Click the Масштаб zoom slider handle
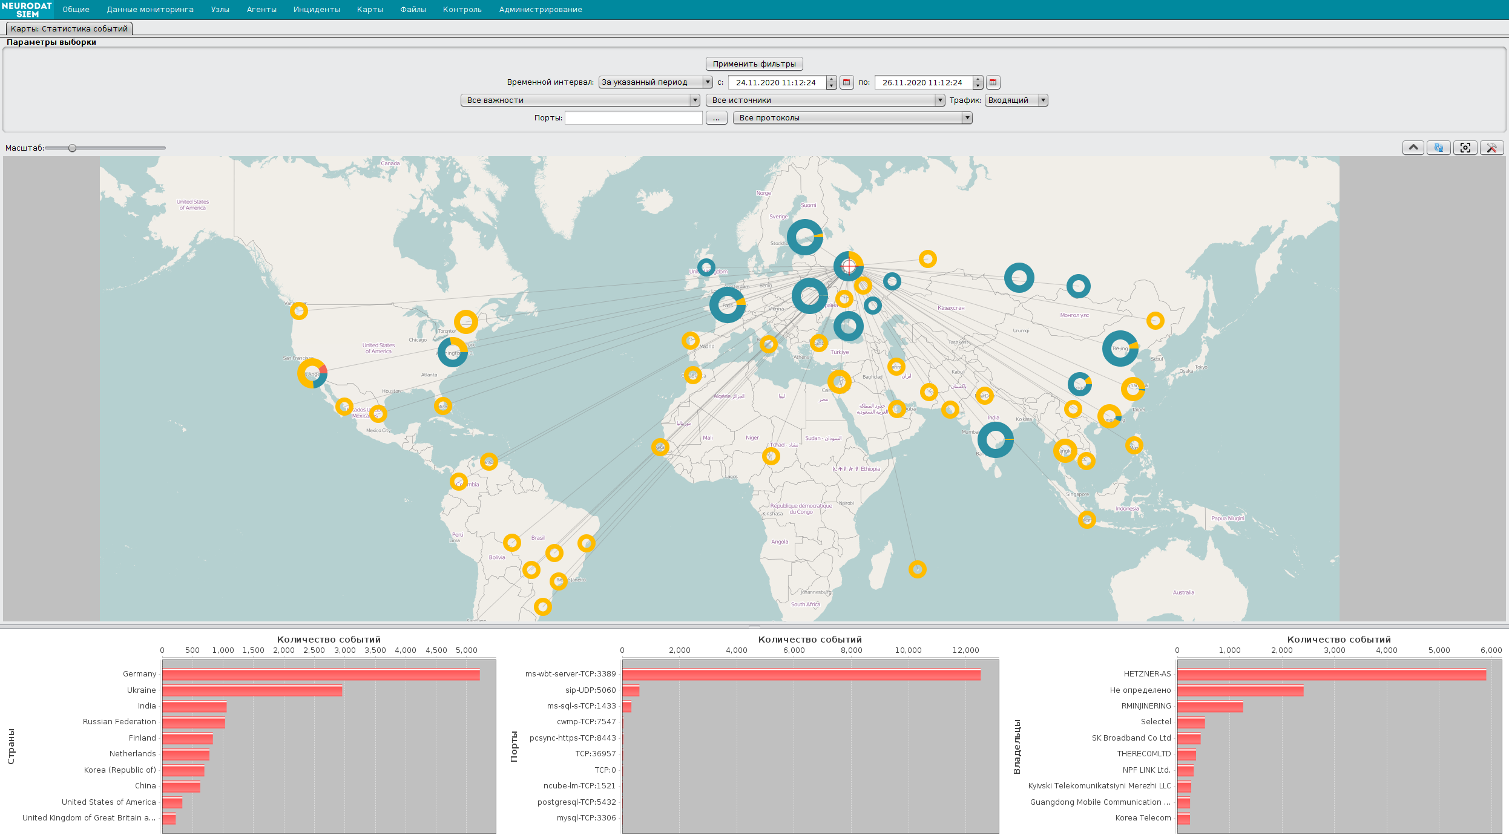The image size is (1509, 838). (73, 148)
